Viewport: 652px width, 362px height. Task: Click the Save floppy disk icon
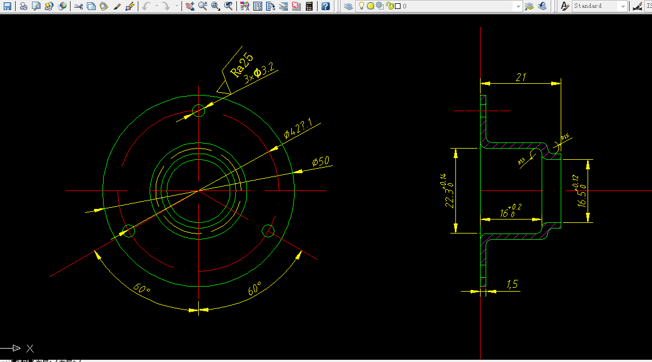[x=7, y=6]
